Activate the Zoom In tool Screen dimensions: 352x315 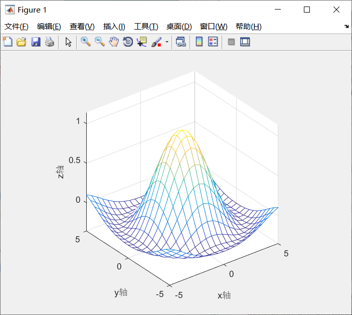click(86, 42)
